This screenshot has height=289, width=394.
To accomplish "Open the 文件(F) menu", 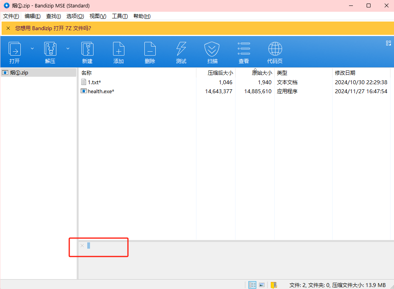I will click(x=11, y=16).
